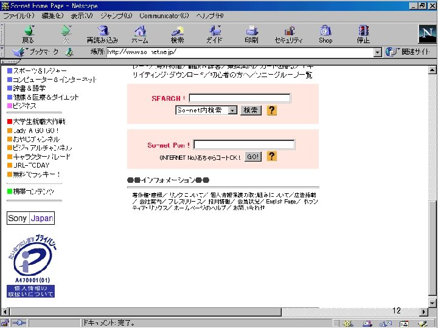
Task: Open the ビジネス link
Action: pyautogui.click(x=24, y=106)
